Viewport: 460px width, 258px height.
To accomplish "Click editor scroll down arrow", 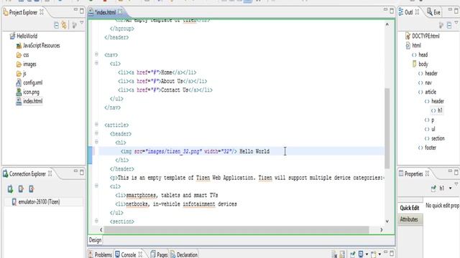I will pos(387,221).
